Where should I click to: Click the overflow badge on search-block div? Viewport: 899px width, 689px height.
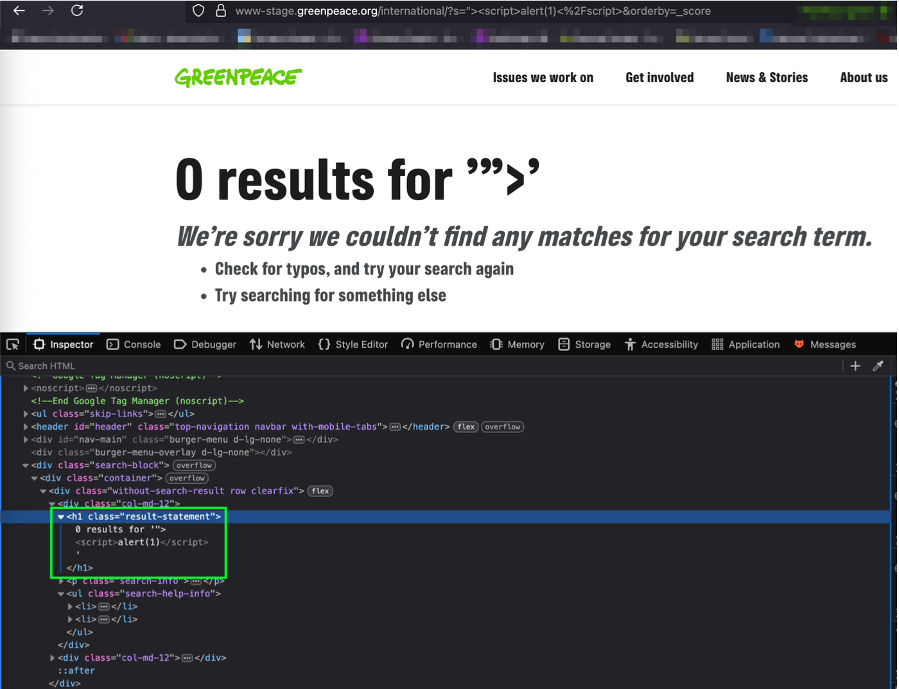click(195, 465)
